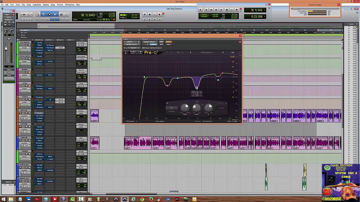Toggle plugin BYPASS button
This screenshot has width=360, height=202.
(169, 42)
